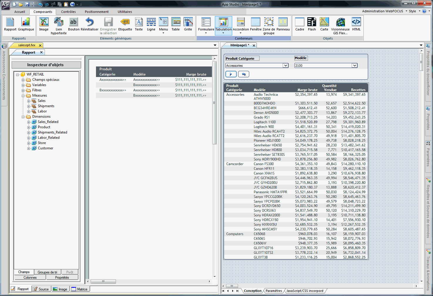The height and width of the screenshot is (296, 433).
Task: Open the Produit Catégorie dropdown
Action: click(286, 66)
